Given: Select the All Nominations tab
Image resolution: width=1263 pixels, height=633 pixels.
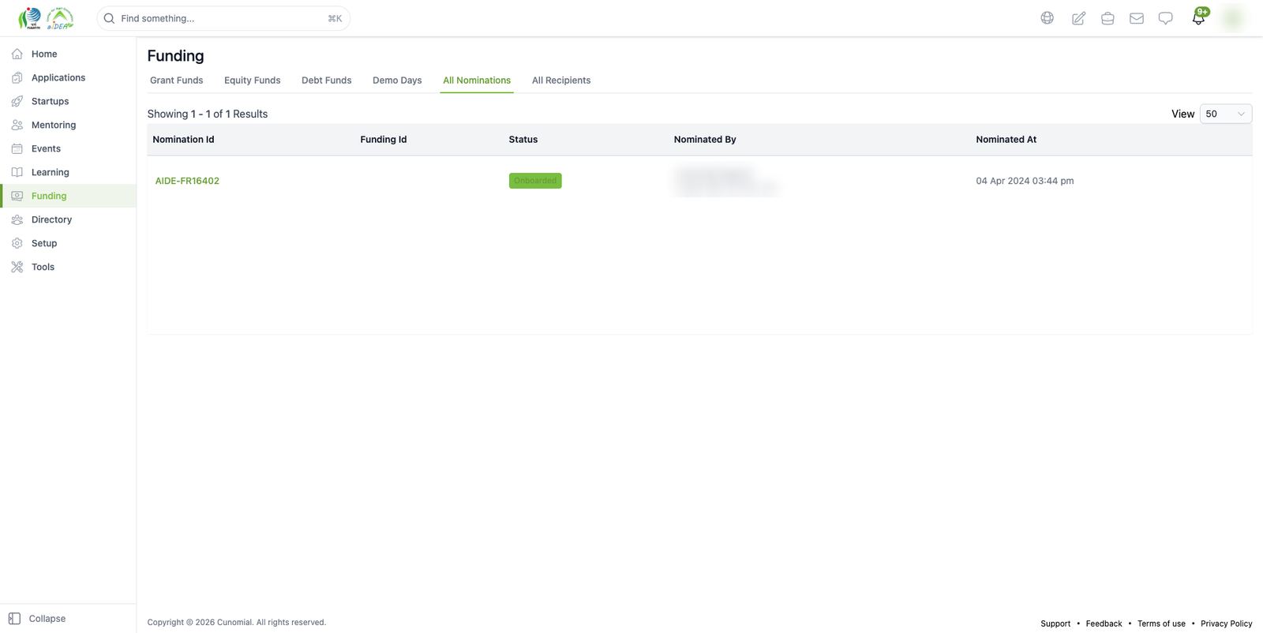Looking at the screenshot, I should pos(477,81).
